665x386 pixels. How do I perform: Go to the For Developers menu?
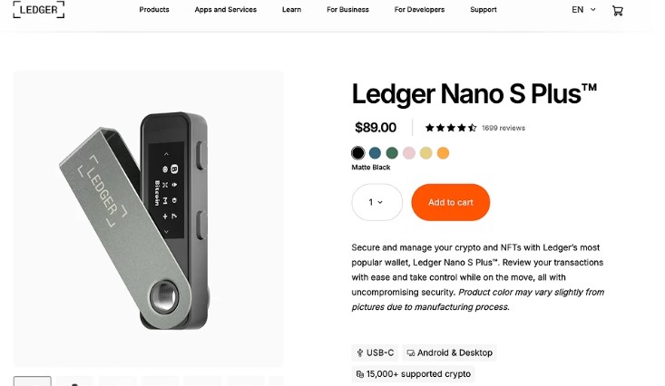tap(419, 10)
